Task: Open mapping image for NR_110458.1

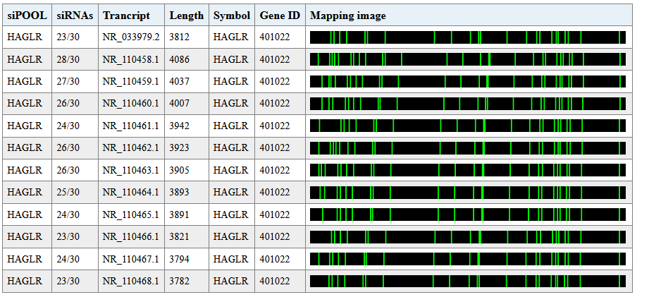Action: click(468, 59)
